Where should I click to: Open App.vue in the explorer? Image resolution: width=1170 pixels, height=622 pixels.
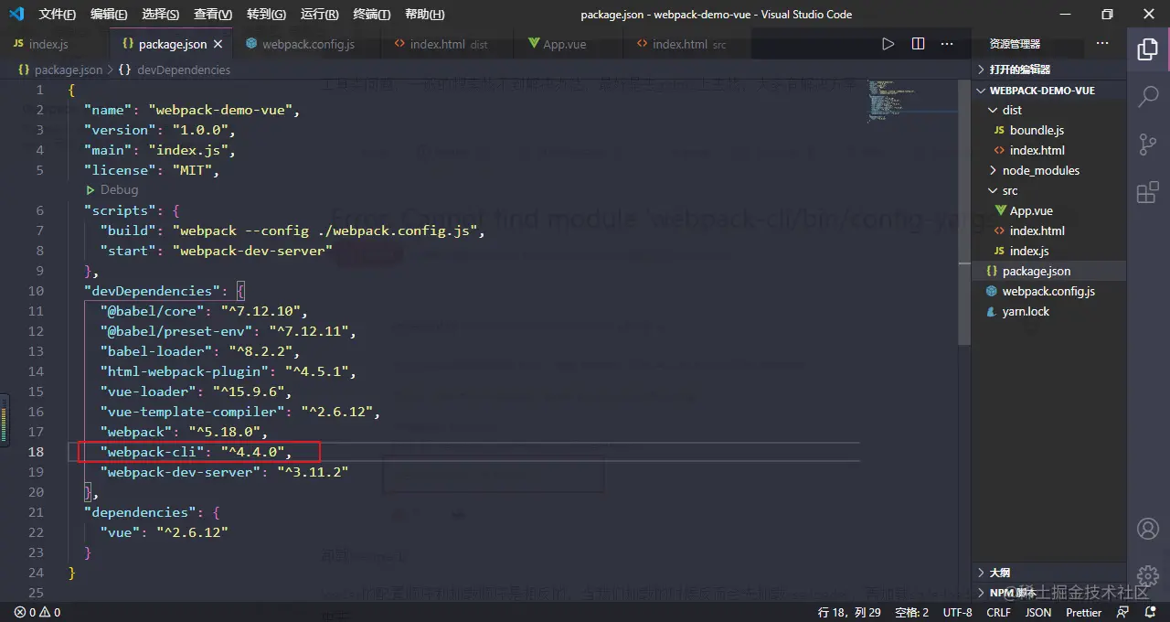pos(1031,210)
